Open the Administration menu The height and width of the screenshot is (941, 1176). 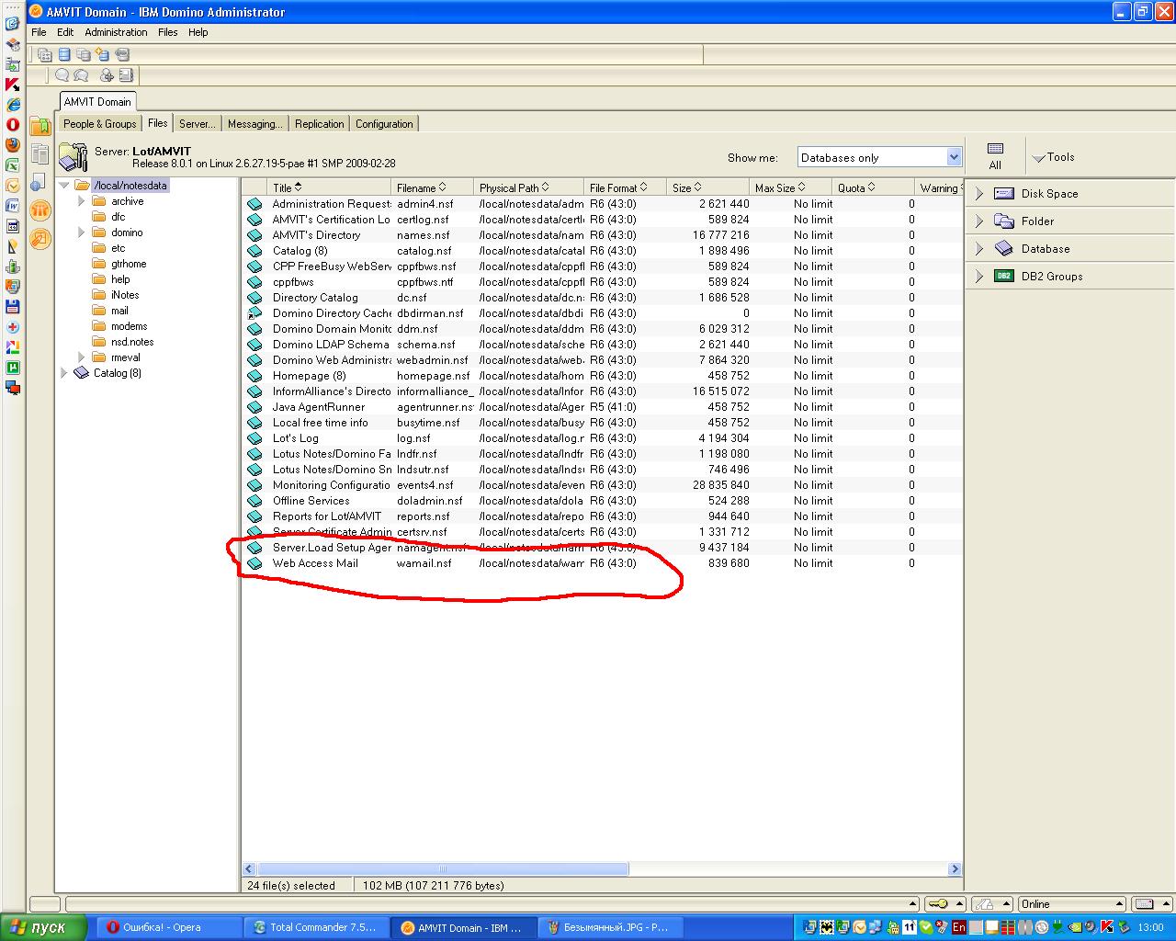116,32
